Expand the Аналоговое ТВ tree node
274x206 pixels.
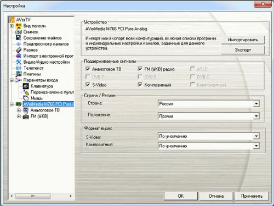pos(19,110)
